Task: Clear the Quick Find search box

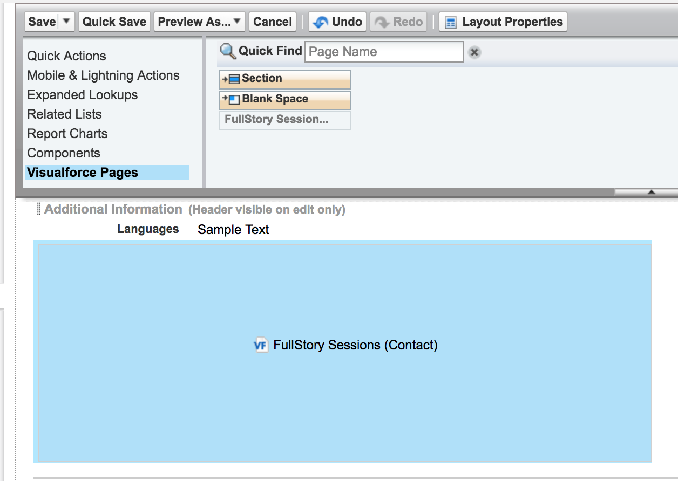Action: click(x=474, y=52)
